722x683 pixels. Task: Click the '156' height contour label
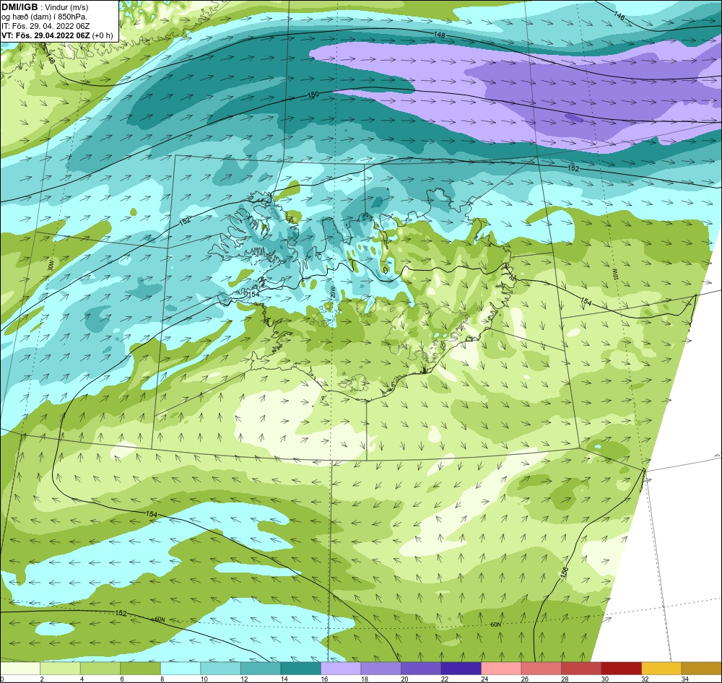click(565, 573)
